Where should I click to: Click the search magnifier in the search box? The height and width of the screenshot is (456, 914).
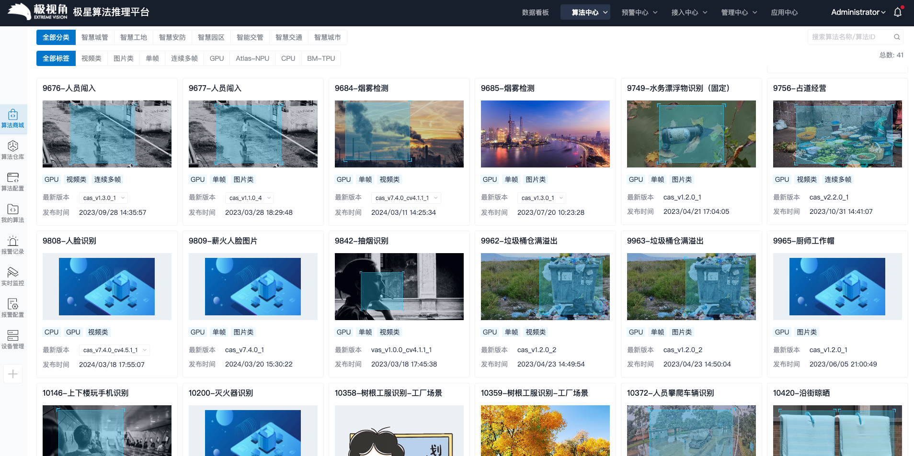897,36
